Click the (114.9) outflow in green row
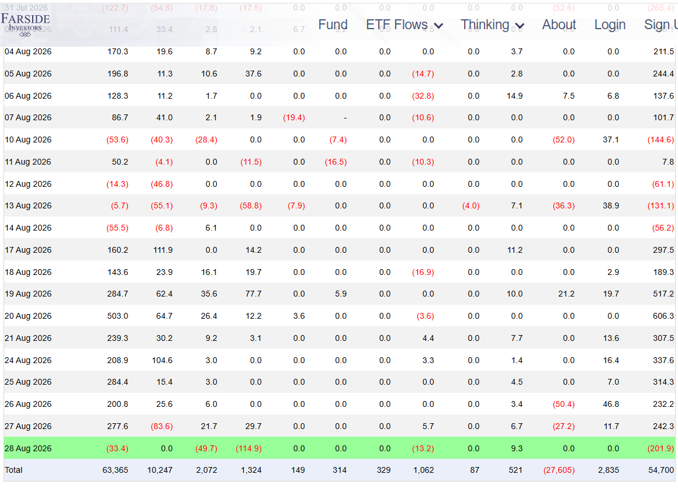The width and height of the screenshot is (678, 488). click(248, 448)
